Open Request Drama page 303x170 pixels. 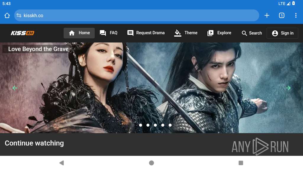pyautogui.click(x=146, y=33)
